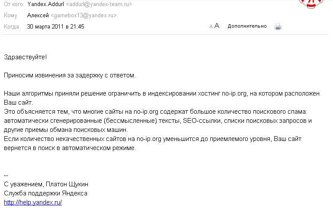333x211 pixels.
Task: Click the paragraph about поискового спама
Action: point(158,121)
